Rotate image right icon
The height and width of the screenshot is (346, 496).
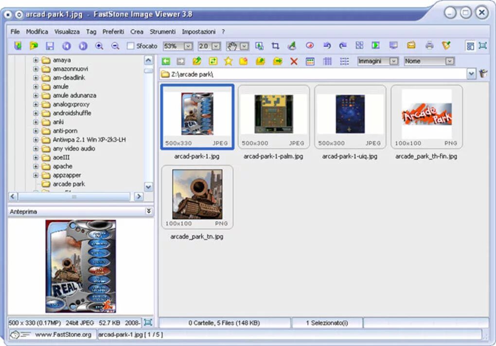(343, 46)
